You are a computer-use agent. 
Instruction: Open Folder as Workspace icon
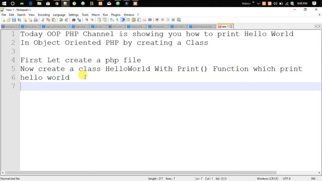[x=144, y=20]
